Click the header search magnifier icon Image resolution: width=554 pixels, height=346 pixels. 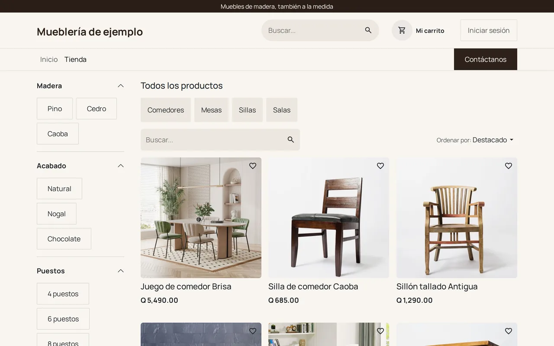pyautogui.click(x=368, y=30)
